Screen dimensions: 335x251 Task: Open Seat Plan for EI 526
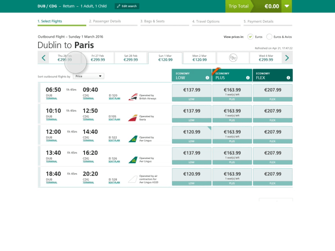[114, 161]
